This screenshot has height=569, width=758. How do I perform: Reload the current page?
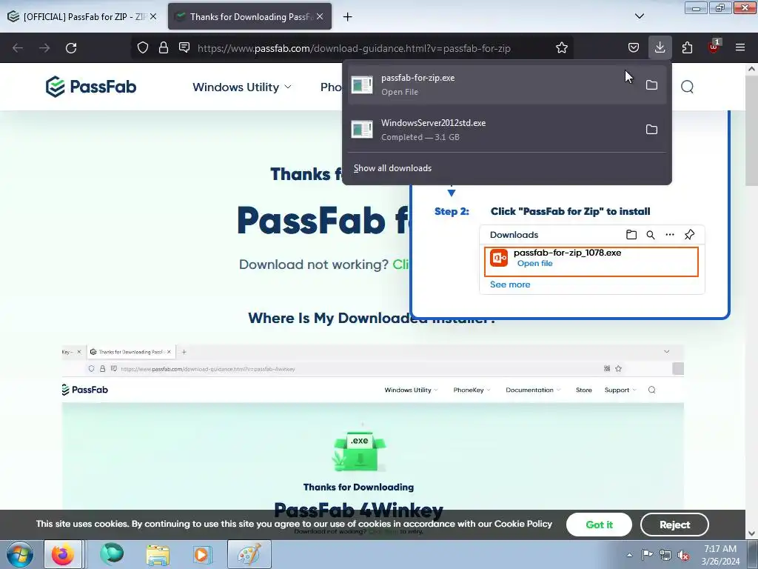[x=71, y=48]
